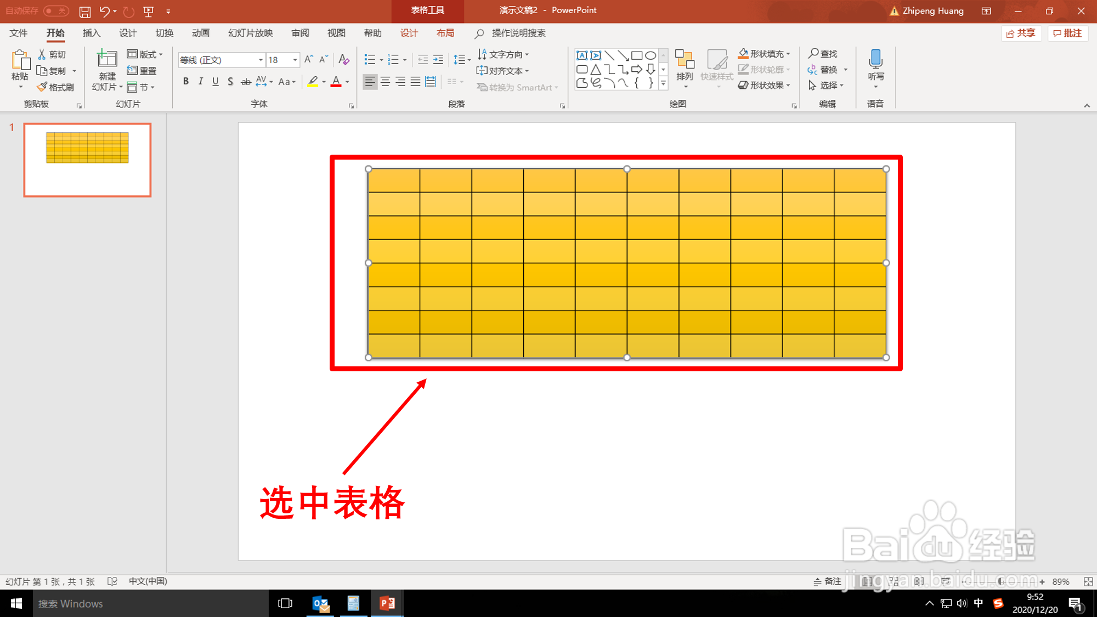Justify the text

416,82
